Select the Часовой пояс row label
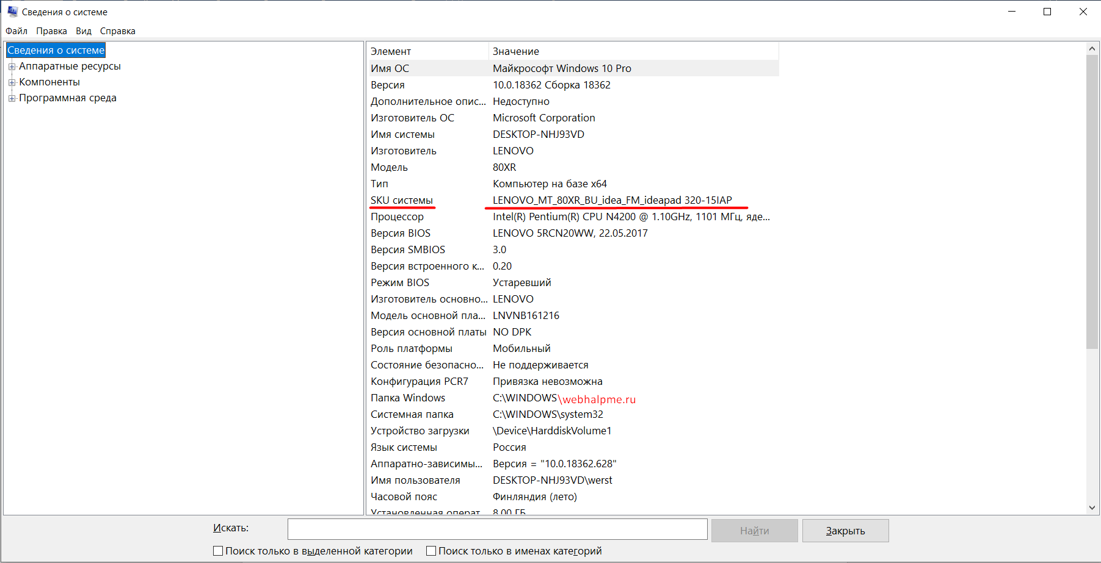The image size is (1101, 563). click(404, 497)
